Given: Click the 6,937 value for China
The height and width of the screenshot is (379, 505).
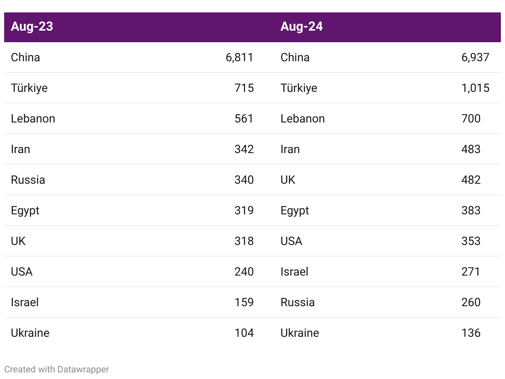Looking at the screenshot, I should (476, 57).
